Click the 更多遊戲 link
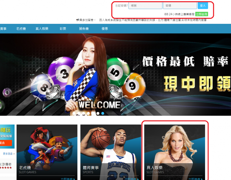Viewport: 231px width, 180px height. point(9,154)
